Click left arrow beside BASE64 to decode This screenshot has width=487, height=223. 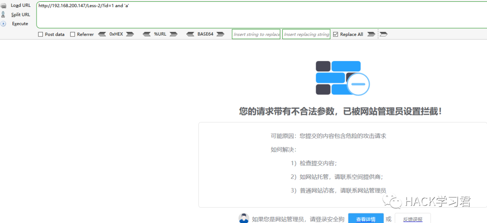(x=190, y=34)
